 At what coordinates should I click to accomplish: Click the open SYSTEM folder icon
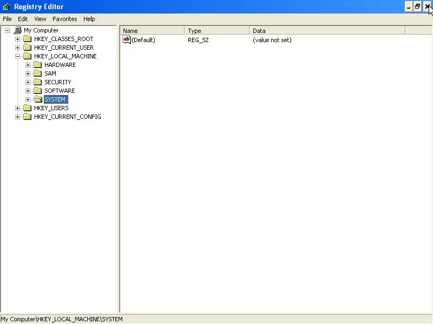click(x=38, y=99)
